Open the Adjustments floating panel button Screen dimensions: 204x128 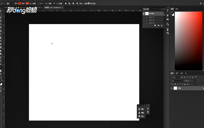[x=141, y=113]
